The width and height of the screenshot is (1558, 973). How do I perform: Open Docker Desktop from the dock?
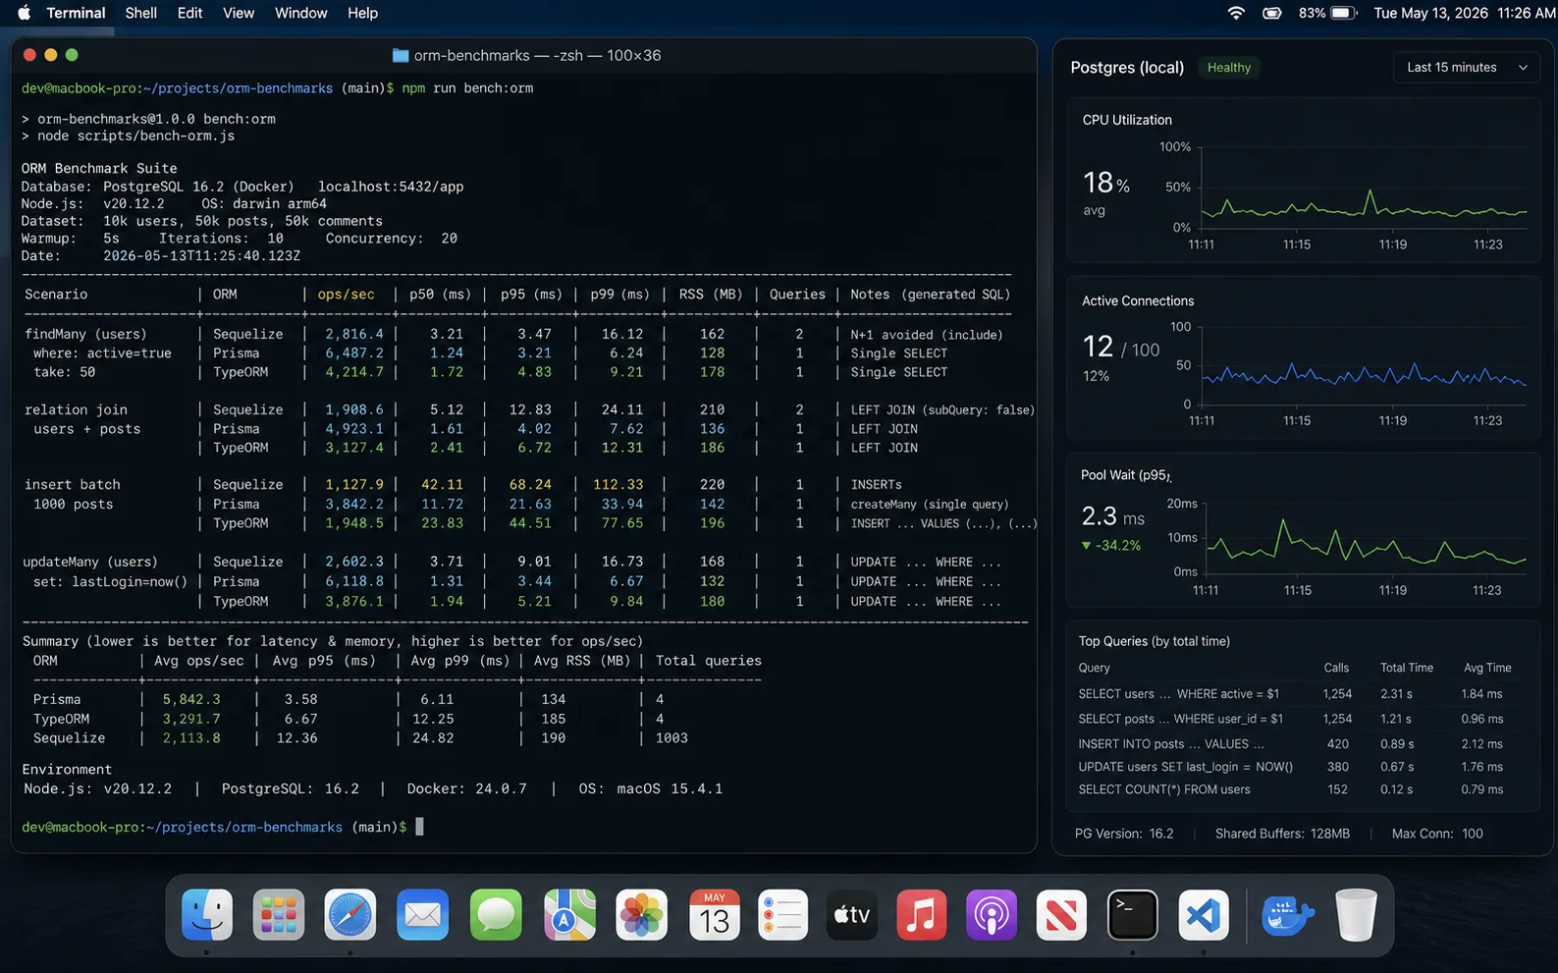[x=1287, y=915]
